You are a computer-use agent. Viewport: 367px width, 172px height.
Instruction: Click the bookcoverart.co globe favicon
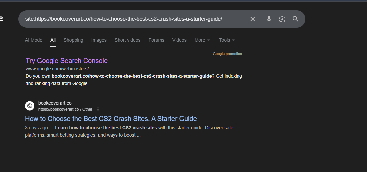tap(30, 106)
